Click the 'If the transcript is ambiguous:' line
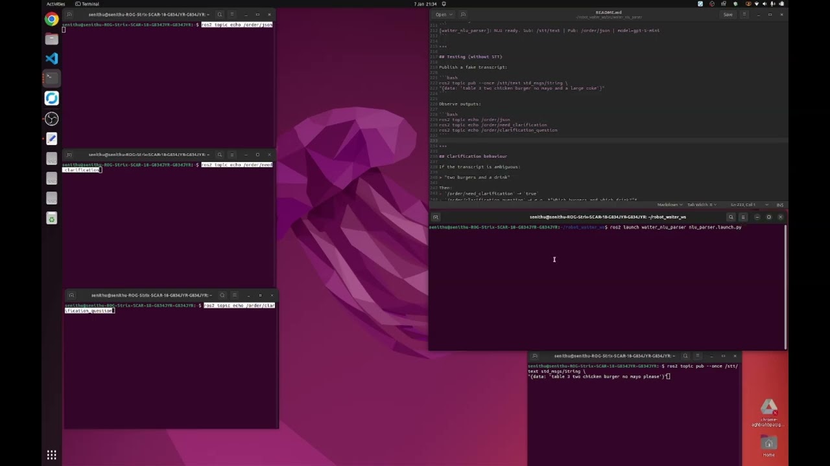 [479, 167]
